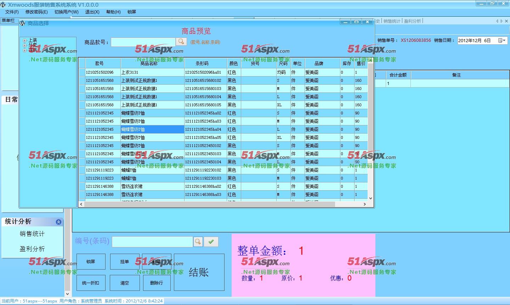Click the 锁屏 button below barcode field
The height and width of the screenshot is (305, 510).
[x=91, y=262]
